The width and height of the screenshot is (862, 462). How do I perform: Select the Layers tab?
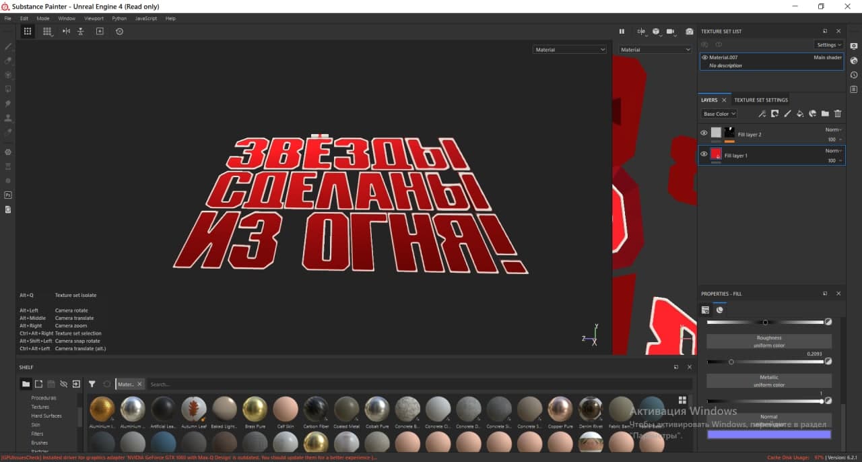(x=709, y=100)
